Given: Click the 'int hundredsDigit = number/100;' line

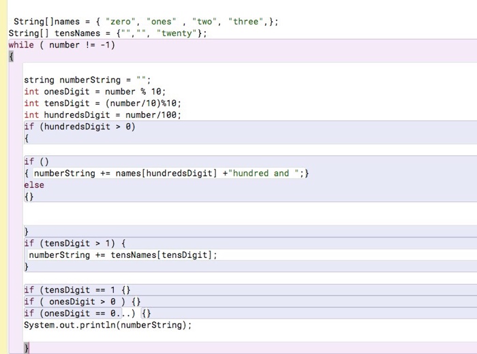Looking at the screenshot, I should click(x=102, y=115).
